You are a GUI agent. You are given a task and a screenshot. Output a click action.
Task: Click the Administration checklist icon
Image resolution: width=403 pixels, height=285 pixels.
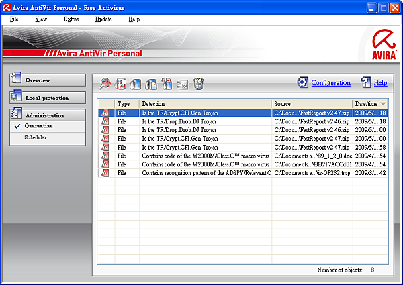16,113
